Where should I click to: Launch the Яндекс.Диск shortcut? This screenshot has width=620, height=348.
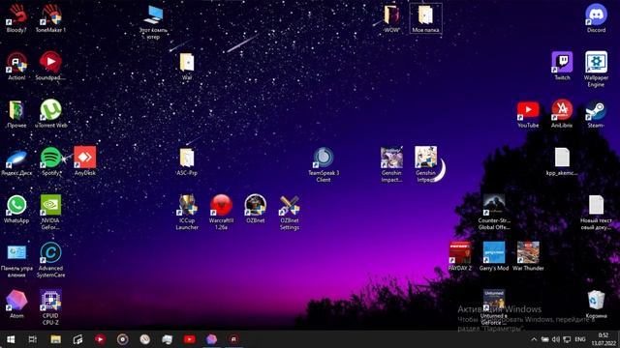[16, 161]
